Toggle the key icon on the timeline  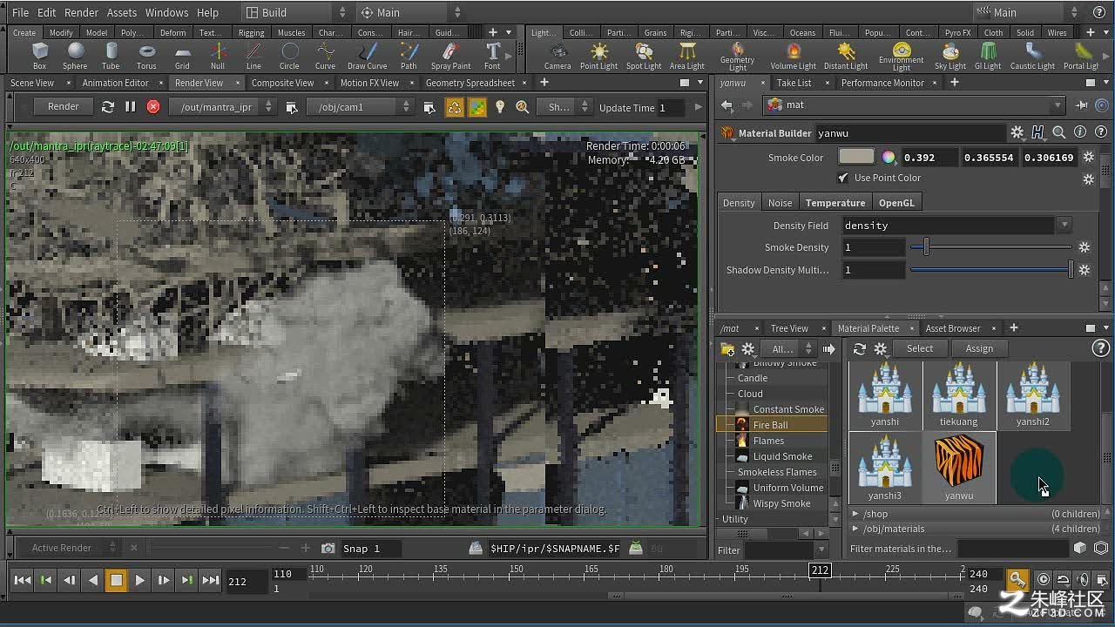(1017, 579)
